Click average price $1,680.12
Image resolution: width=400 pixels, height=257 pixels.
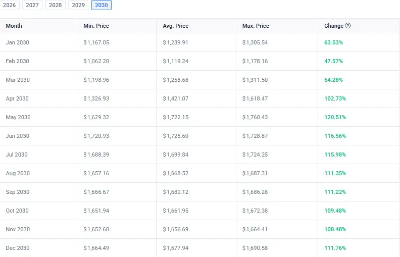(176, 192)
